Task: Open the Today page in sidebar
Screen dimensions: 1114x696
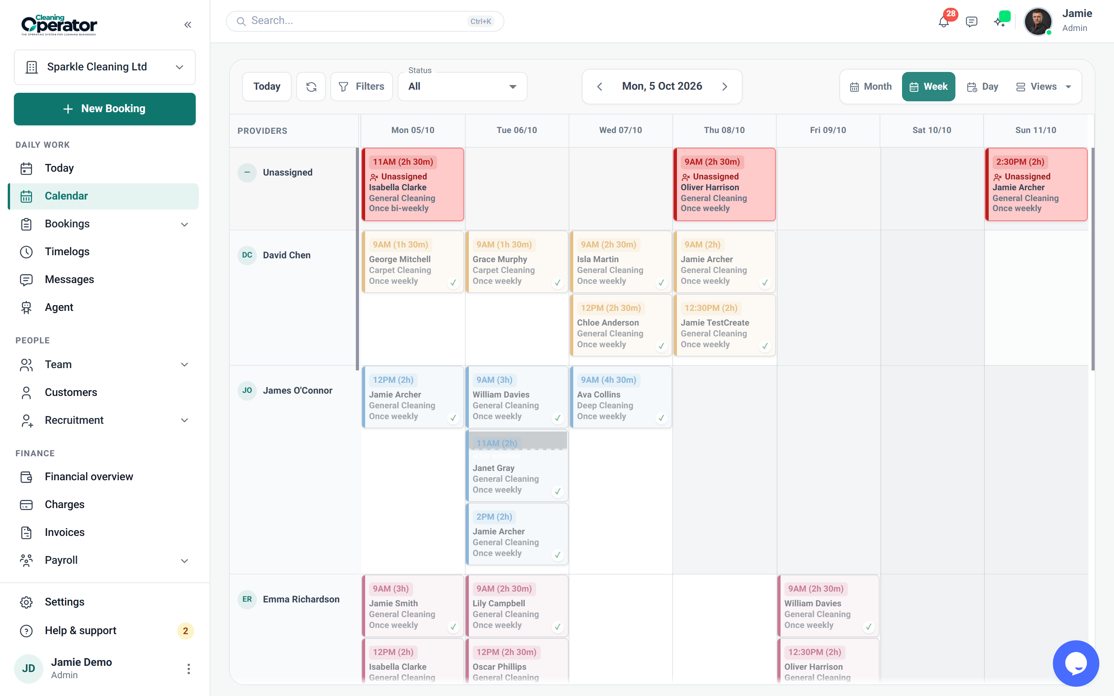Action: click(104, 168)
